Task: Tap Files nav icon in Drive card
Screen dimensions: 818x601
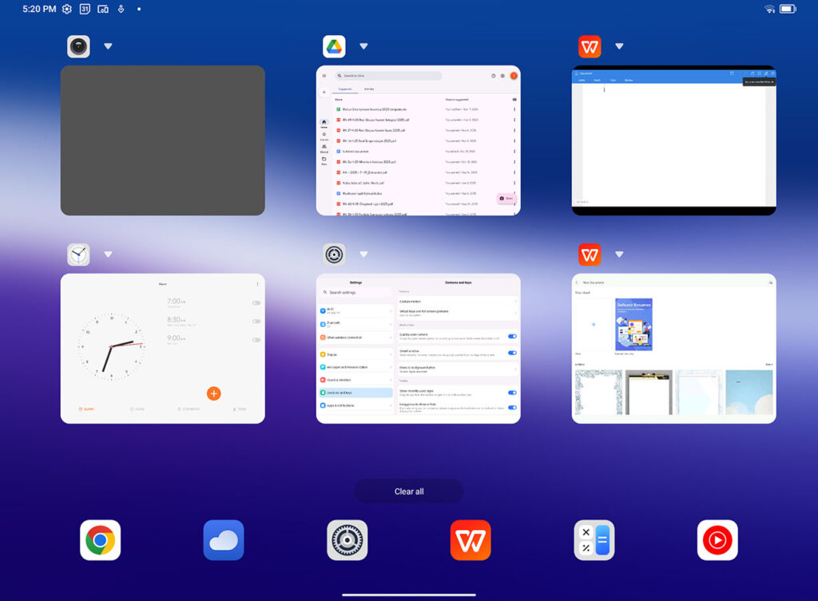Action: click(x=324, y=160)
